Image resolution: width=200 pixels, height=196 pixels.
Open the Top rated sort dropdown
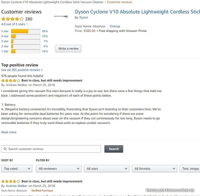[x=17, y=168]
